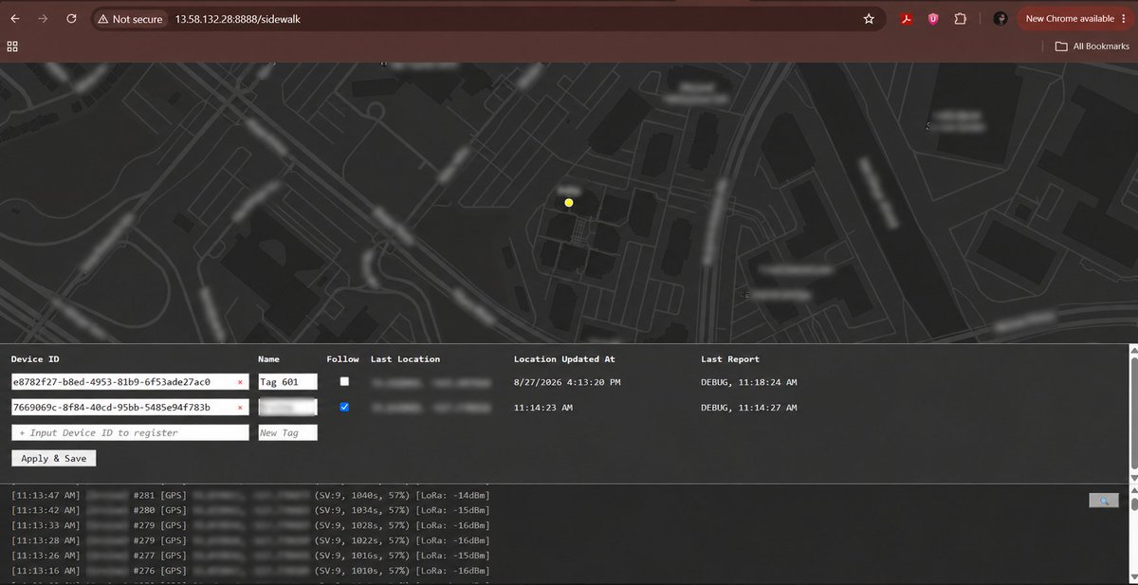Click the magnifier search button in the log
The image size is (1138, 585).
point(1104,500)
